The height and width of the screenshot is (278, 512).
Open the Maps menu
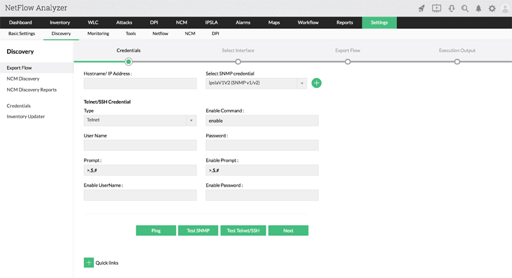274,22
